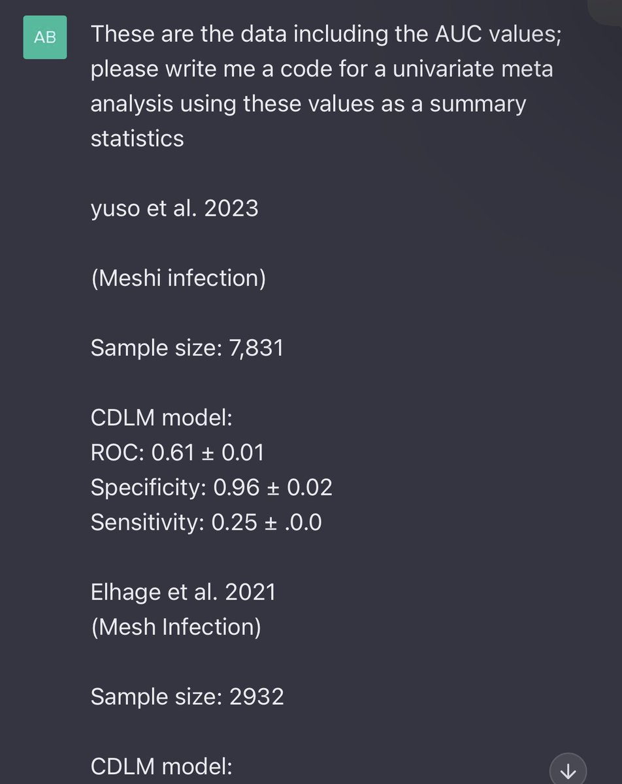
Task: Click 'Sensitivity: 0.25 ± .0.0' line
Action: point(206,521)
